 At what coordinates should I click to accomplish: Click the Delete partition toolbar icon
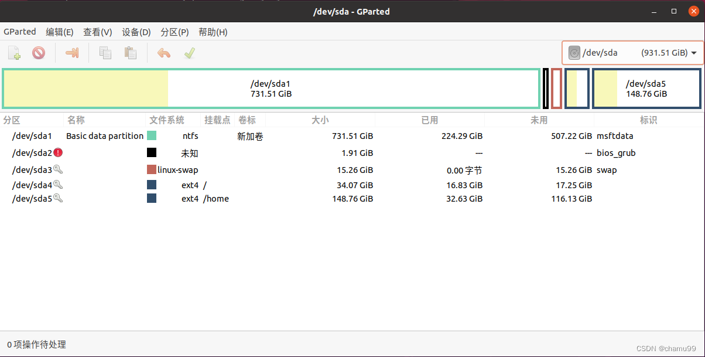[x=39, y=53]
